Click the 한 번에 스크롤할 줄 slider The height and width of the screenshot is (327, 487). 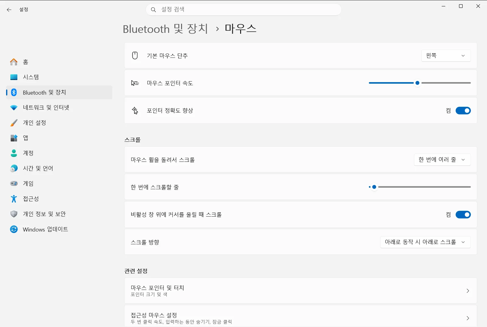point(420,187)
